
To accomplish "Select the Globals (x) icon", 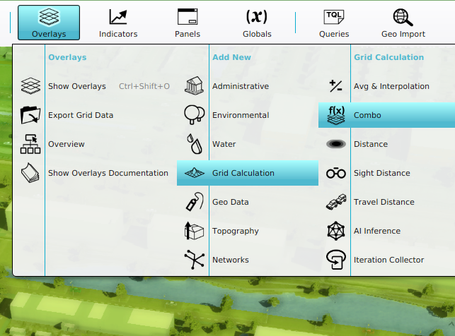I will click(x=256, y=17).
